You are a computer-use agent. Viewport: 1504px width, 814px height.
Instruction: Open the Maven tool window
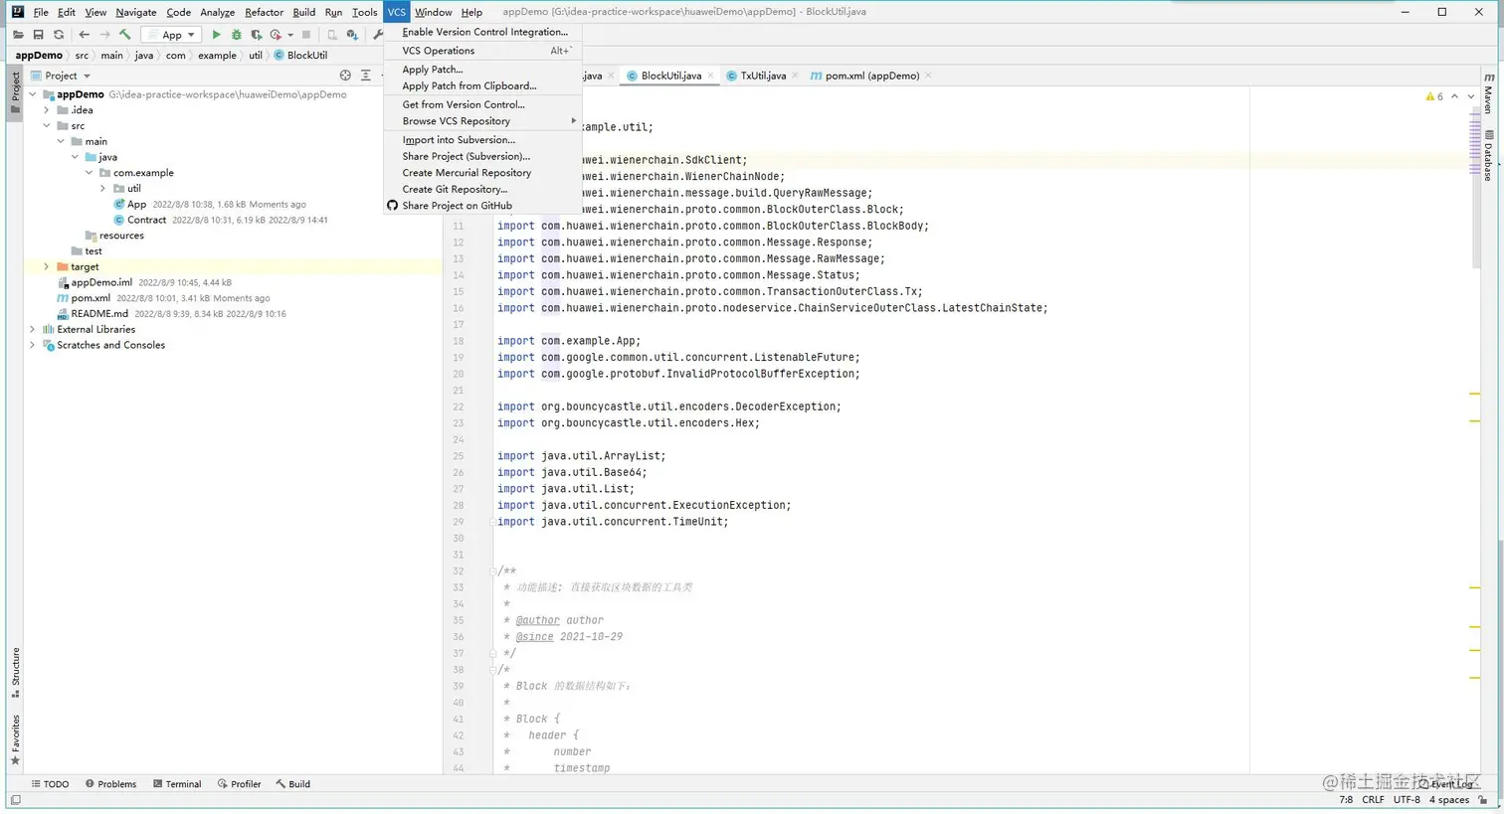[1489, 92]
